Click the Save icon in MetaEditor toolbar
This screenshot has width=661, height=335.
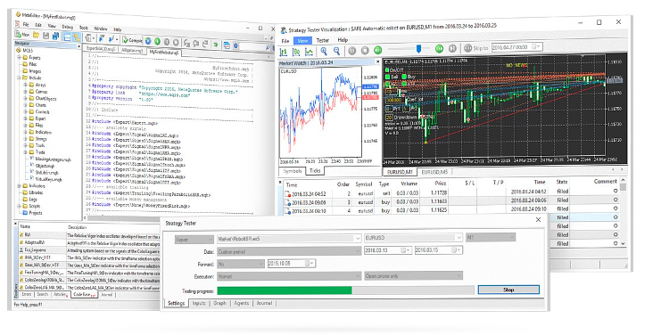(46, 36)
